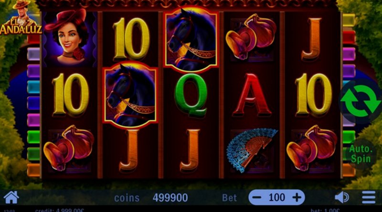382x212 pixels.
Task: Click the green Q symbol
Action: pos(191,95)
